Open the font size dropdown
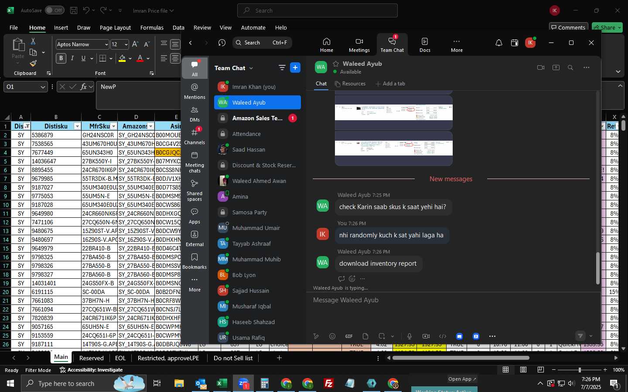 [x=126, y=44]
